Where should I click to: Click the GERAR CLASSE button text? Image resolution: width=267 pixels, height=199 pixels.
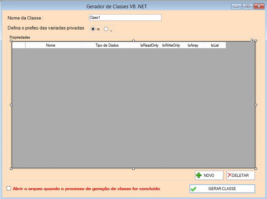(x=222, y=189)
